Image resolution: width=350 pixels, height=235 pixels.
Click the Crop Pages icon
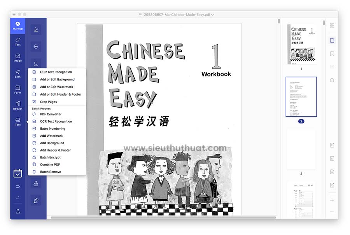(x=34, y=102)
